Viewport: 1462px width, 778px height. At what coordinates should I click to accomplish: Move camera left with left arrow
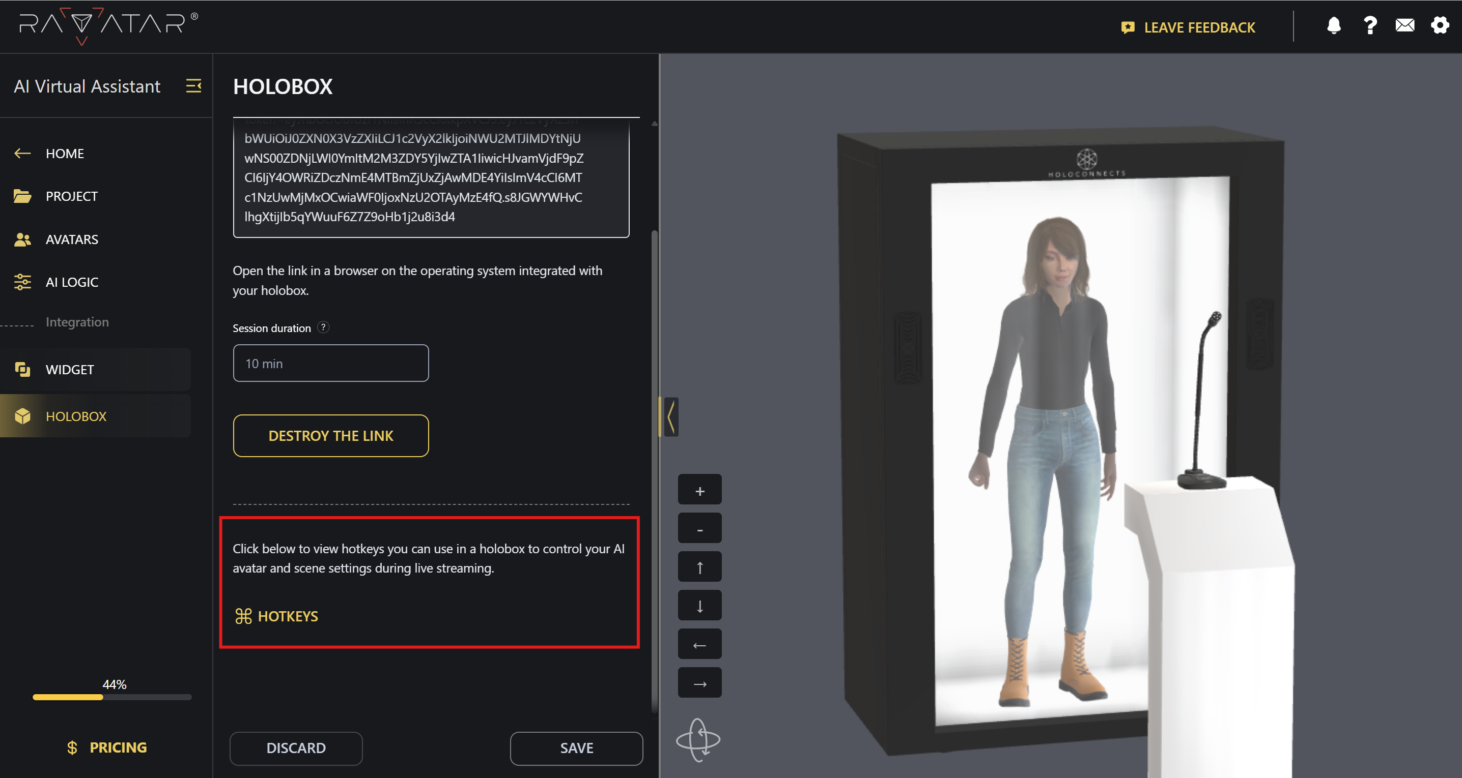699,645
